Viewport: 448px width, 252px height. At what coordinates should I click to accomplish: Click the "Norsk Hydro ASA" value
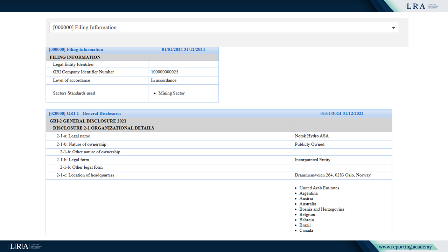pyautogui.click(x=312, y=136)
